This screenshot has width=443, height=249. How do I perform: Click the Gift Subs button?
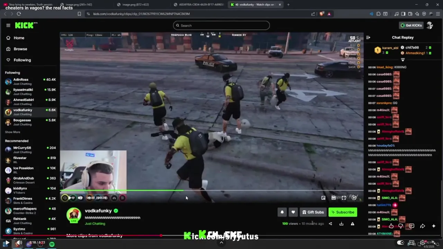[313, 212]
